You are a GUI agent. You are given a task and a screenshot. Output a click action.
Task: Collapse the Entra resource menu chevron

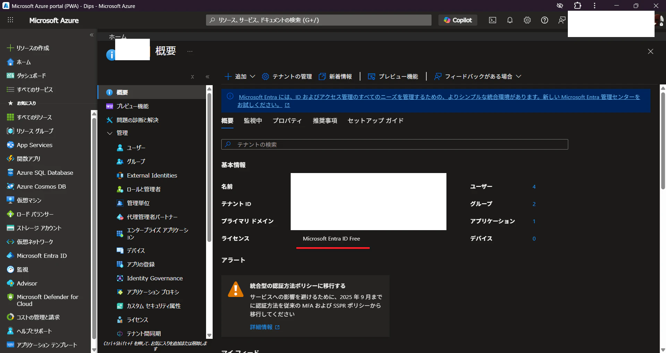click(x=207, y=77)
